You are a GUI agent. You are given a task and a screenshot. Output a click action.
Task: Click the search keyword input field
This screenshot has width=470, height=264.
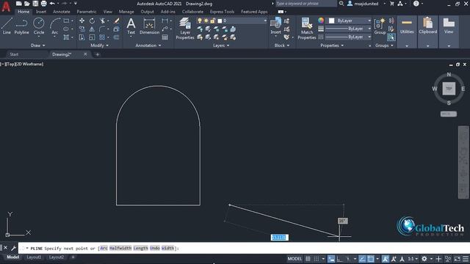coord(305,4)
